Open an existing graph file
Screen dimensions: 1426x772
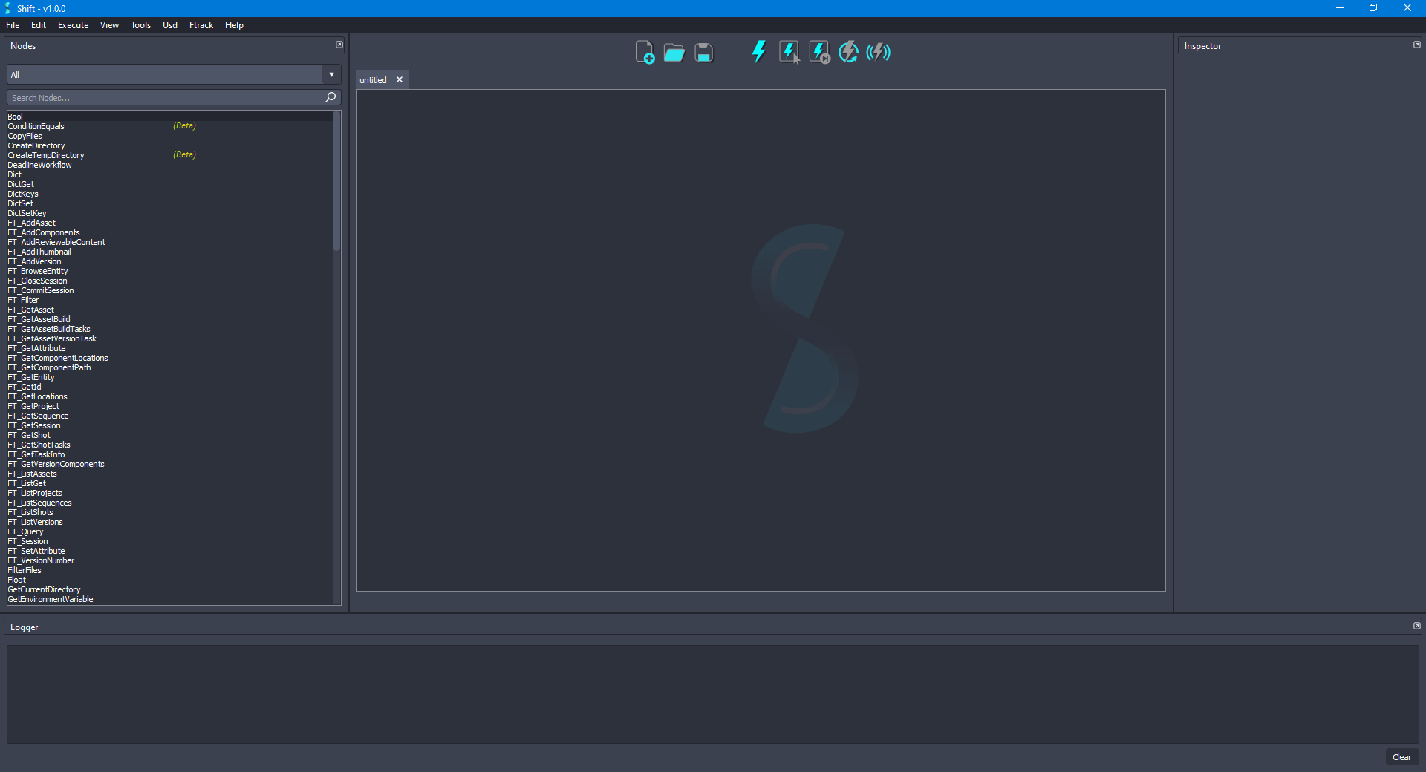pyautogui.click(x=674, y=52)
